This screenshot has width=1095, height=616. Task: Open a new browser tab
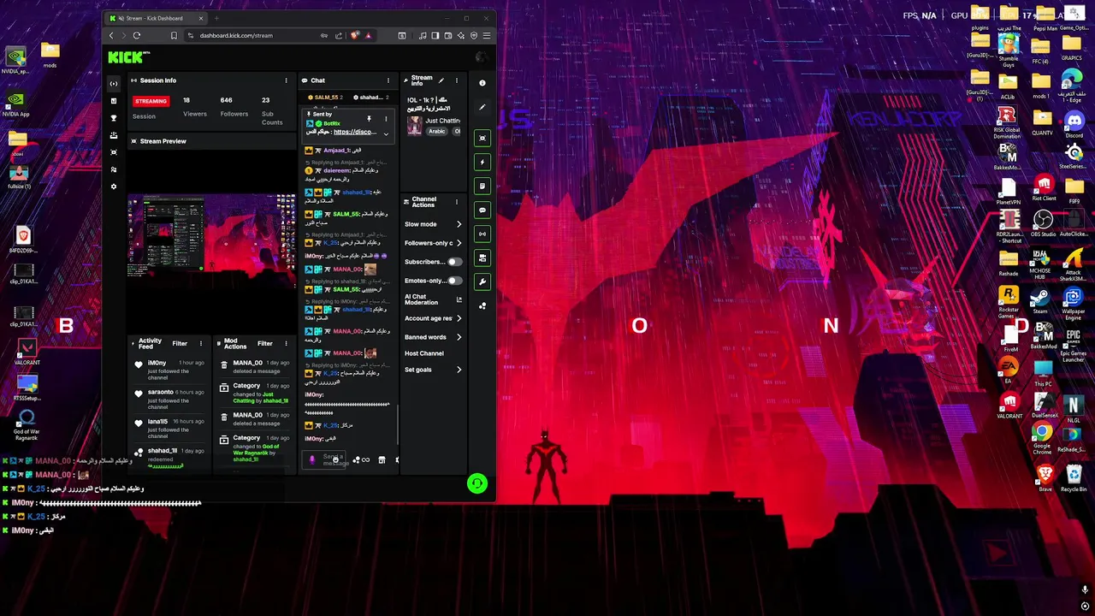tap(216, 18)
